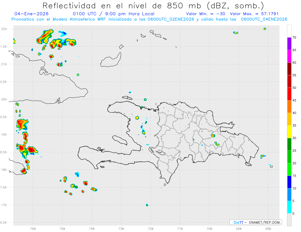
Task: Click the '76W' longitude label
Action: click(33, 228)
